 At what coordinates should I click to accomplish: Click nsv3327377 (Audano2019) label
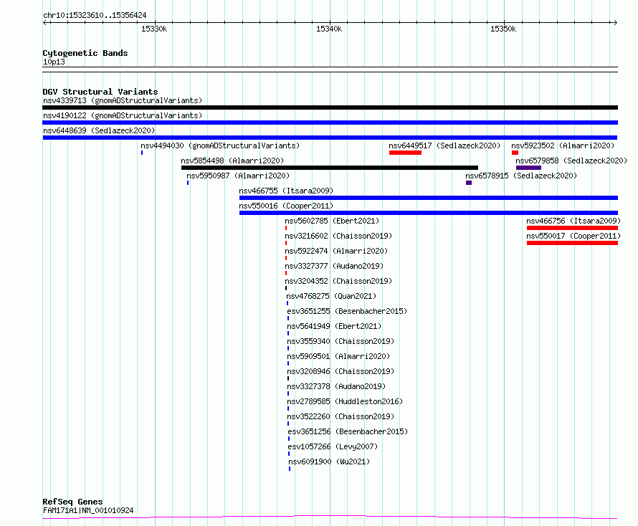click(x=334, y=266)
